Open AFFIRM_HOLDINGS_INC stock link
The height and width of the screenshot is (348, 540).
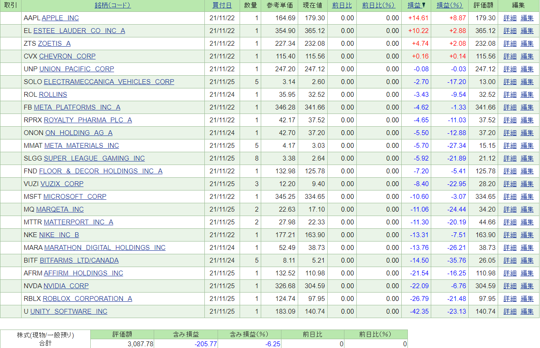(84, 273)
